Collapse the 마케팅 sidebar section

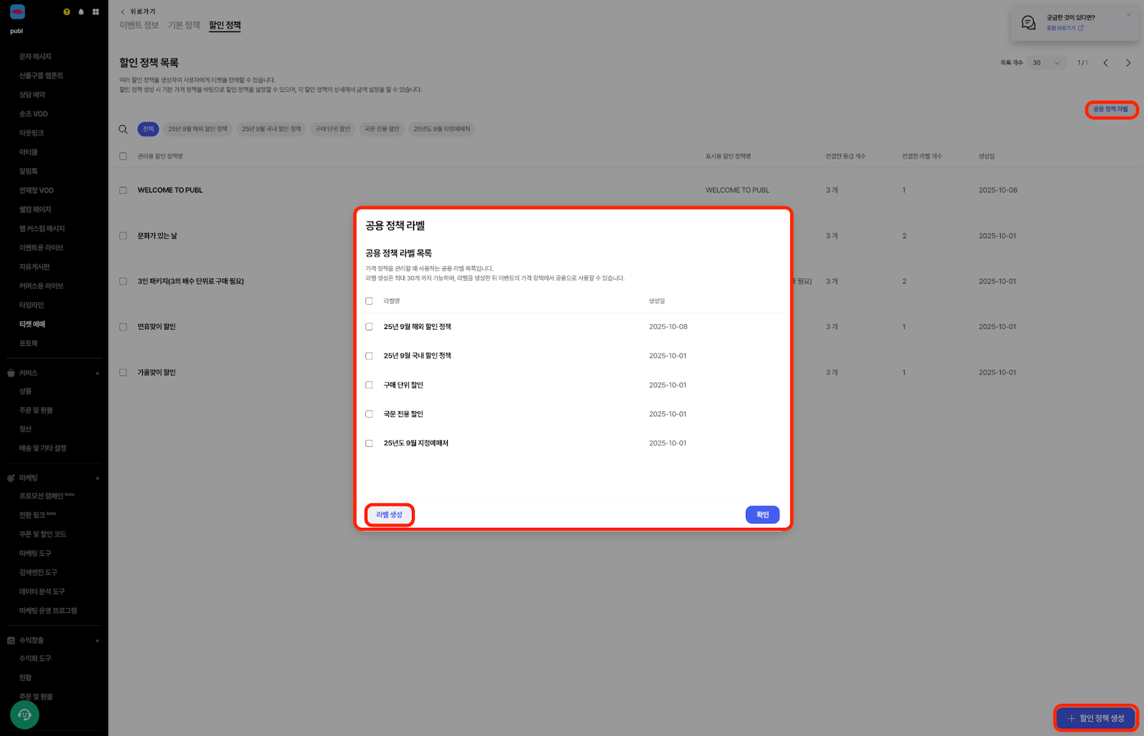coord(97,478)
